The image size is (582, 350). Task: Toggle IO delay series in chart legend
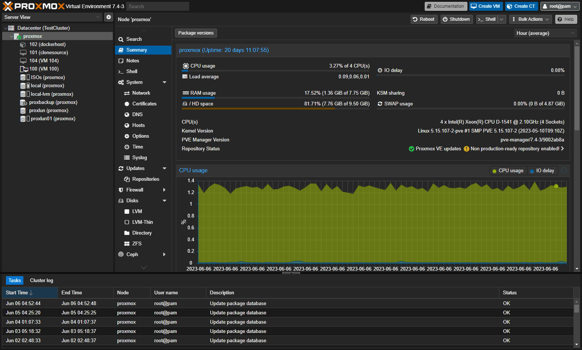coord(542,171)
